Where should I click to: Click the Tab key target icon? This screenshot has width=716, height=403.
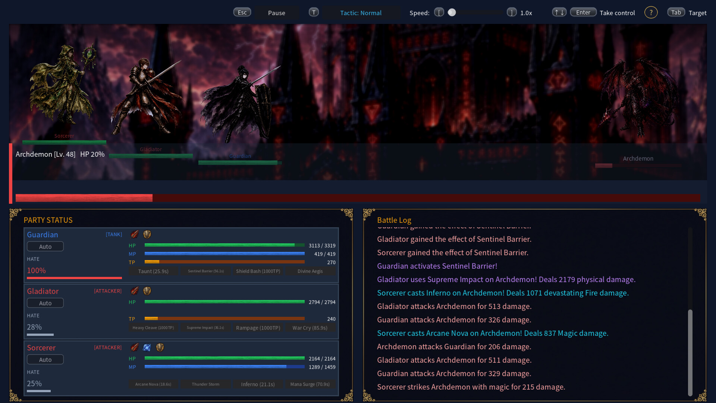[x=676, y=12]
